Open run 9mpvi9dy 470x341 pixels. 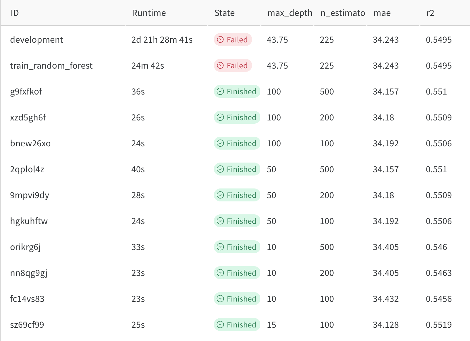pos(29,195)
